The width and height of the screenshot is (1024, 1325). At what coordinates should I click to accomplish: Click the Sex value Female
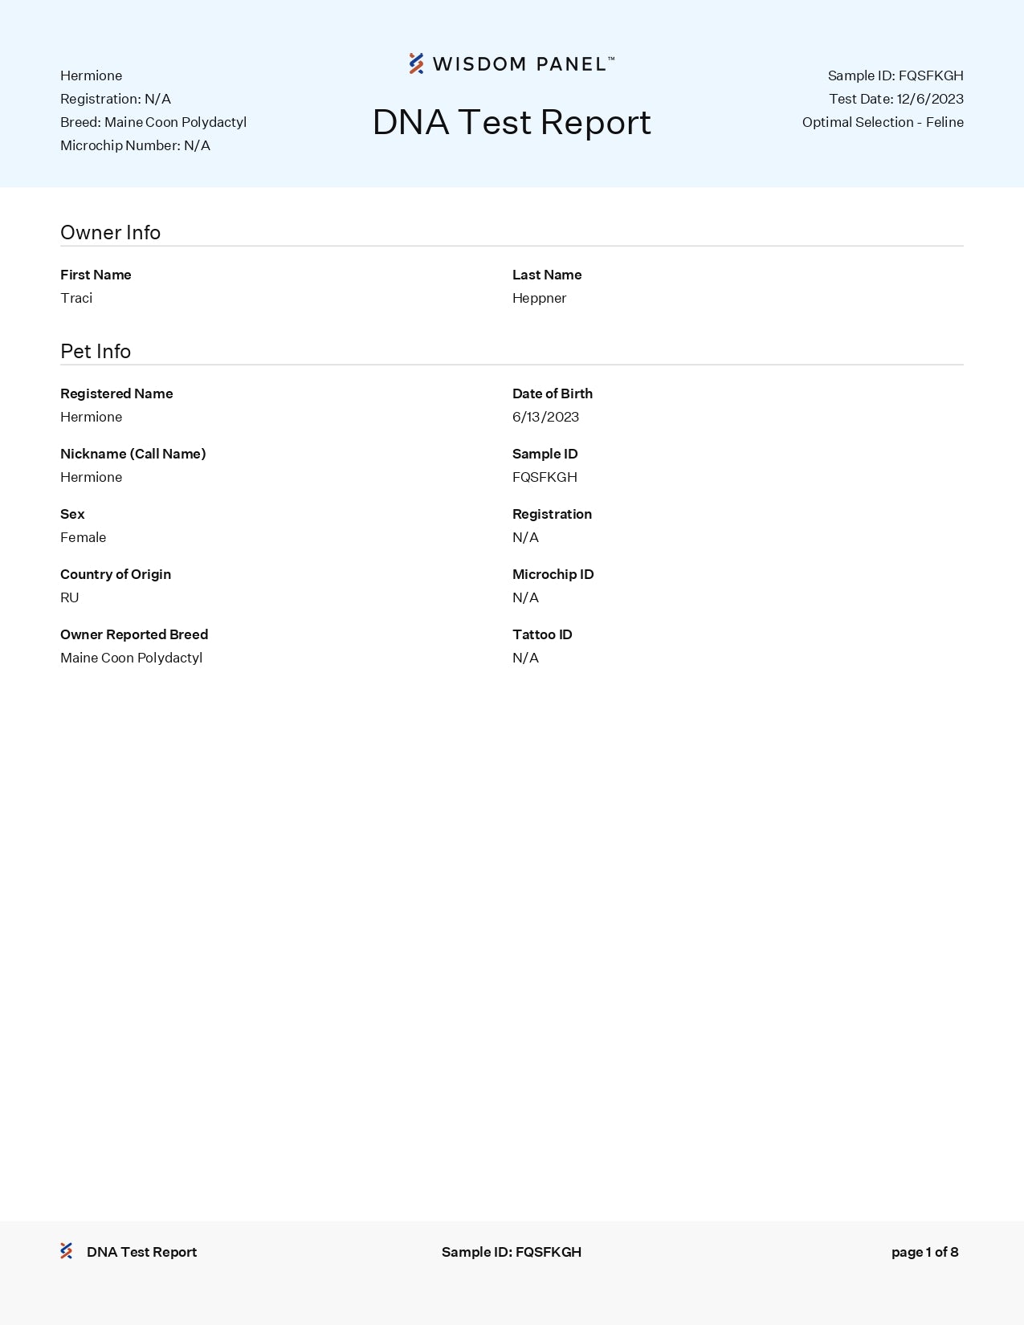[83, 537]
